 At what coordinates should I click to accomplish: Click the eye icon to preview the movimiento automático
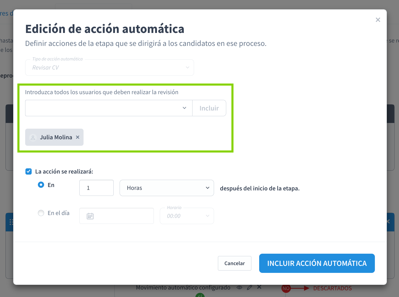pyautogui.click(x=239, y=287)
